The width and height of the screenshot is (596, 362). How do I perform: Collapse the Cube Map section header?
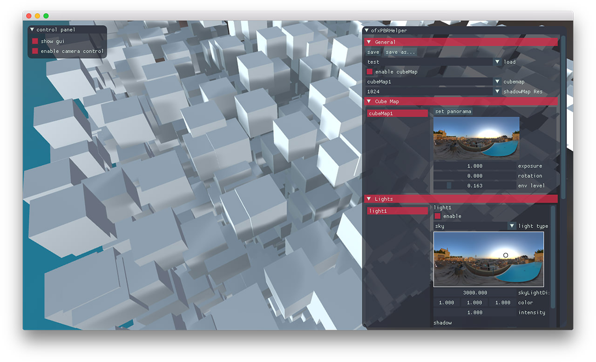click(x=461, y=101)
